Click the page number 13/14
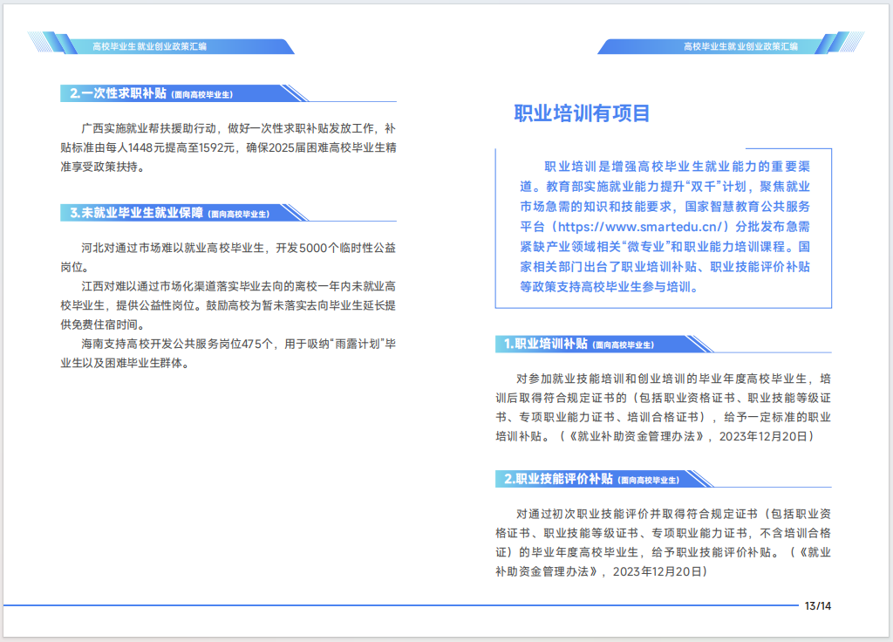The image size is (893, 642). coord(817,606)
